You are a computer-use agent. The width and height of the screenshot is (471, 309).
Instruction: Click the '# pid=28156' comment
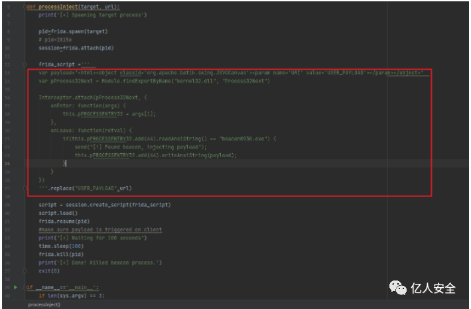click(x=55, y=40)
